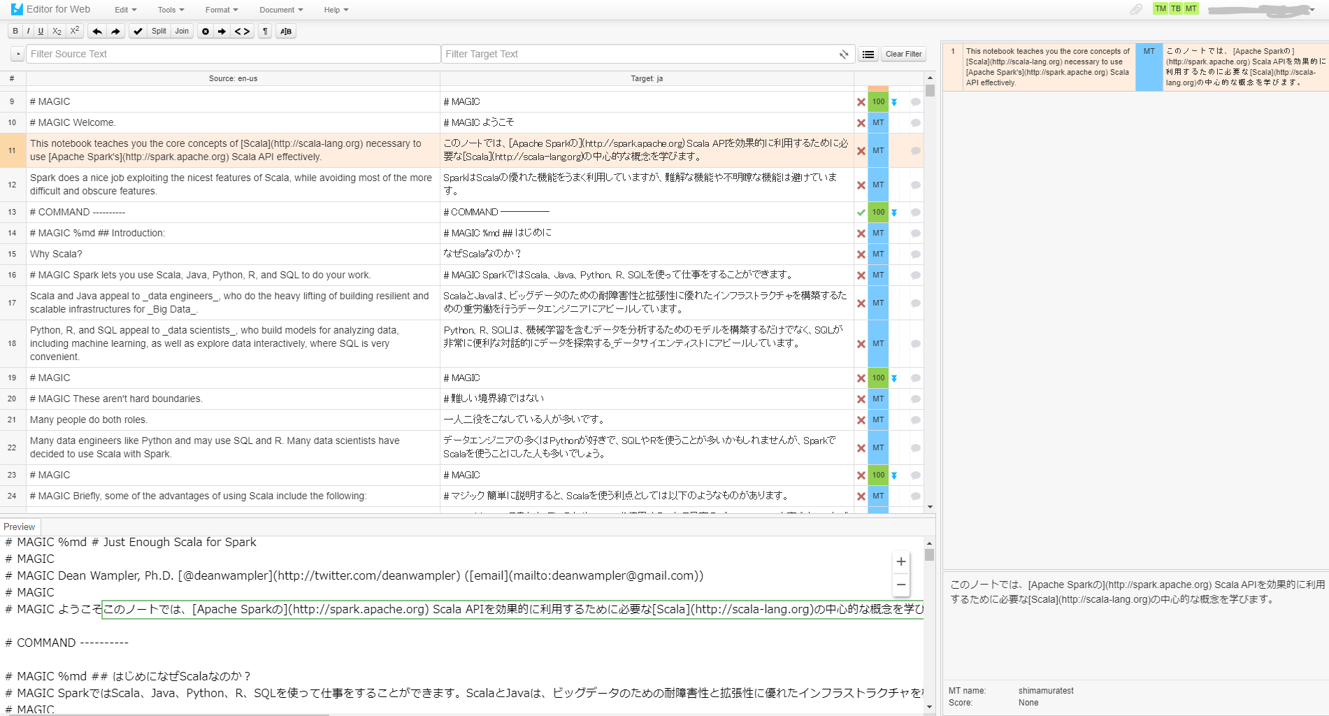
Task: Open comment bubble for segment 18
Action: [x=916, y=344]
